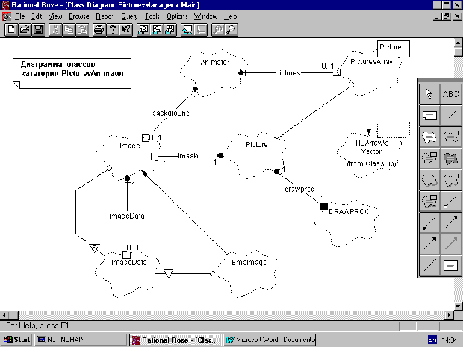The width and height of the screenshot is (463, 347).
Task: Click the Save diskette toolbar icon
Action: 37,30
